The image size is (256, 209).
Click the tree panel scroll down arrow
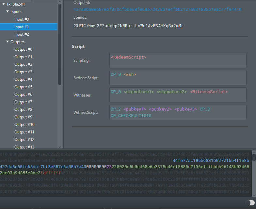pyautogui.click(x=60, y=147)
